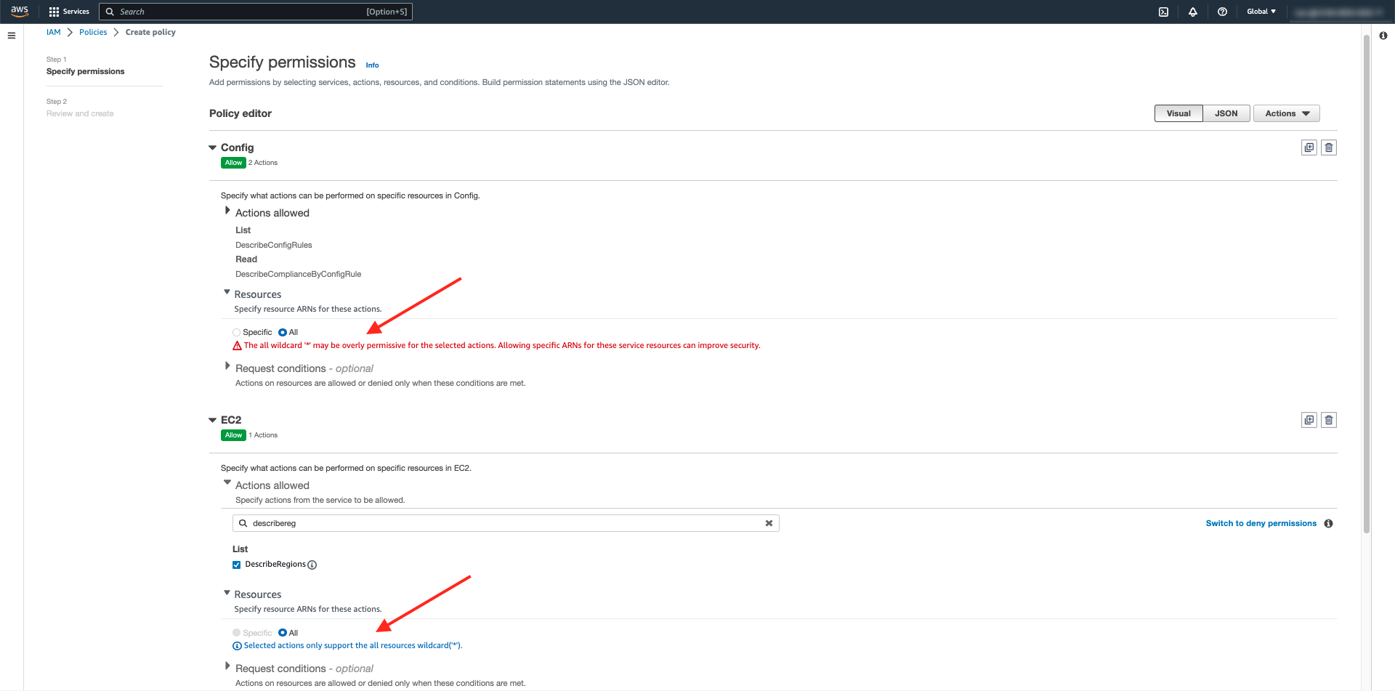Screen dimensions: 1395x691
Task: Select Step 2 Review and create
Action: pos(80,113)
